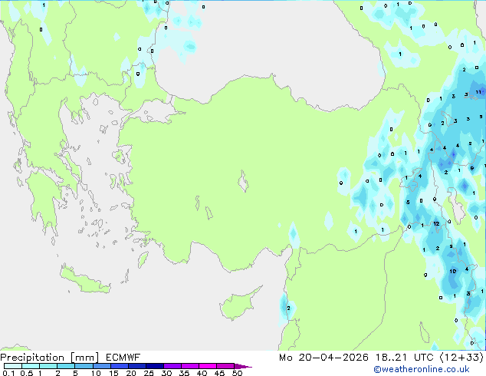Click the 30–35 mm violet legend box
This screenshot has height=376, width=486.
click(172, 366)
